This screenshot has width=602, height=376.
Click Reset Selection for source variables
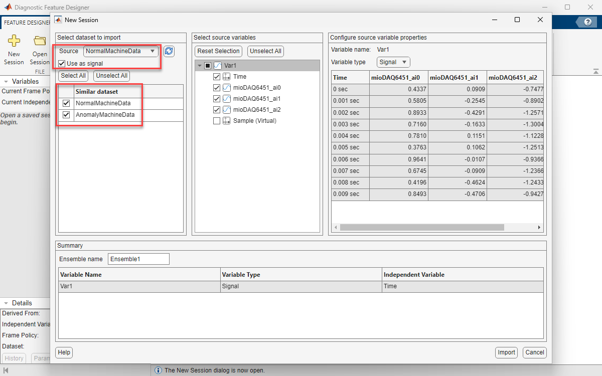(218, 51)
